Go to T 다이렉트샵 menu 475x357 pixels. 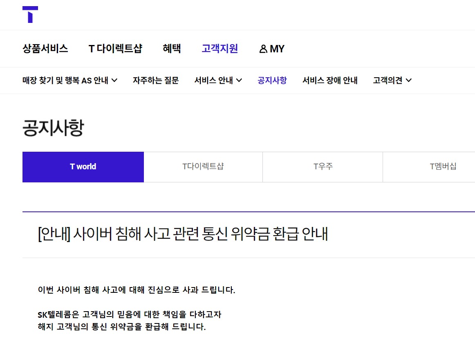coord(115,49)
